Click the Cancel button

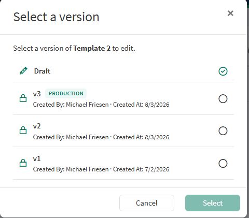[x=147, y=203]
